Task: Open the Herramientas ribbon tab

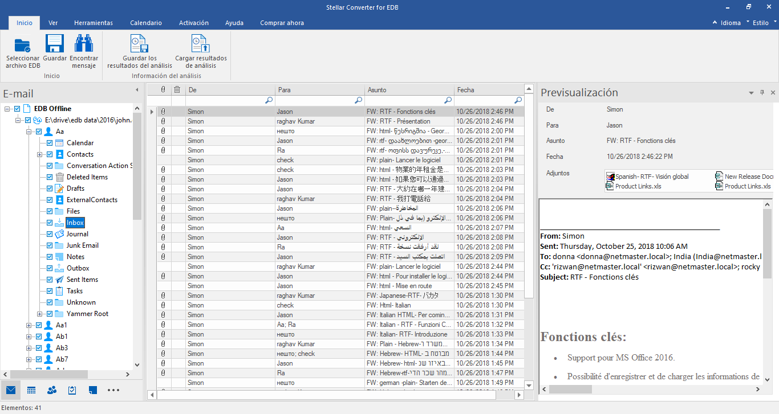Action: click(94, 23)
